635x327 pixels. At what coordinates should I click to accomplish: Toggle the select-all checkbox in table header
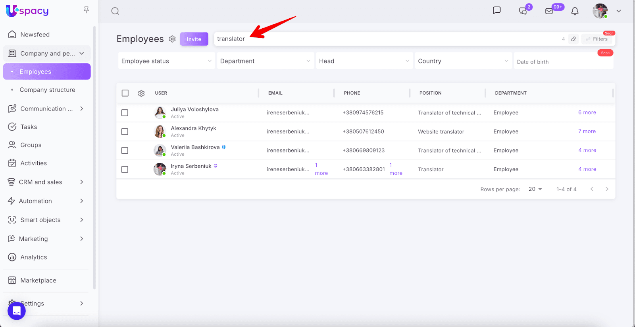pos(125,93)
